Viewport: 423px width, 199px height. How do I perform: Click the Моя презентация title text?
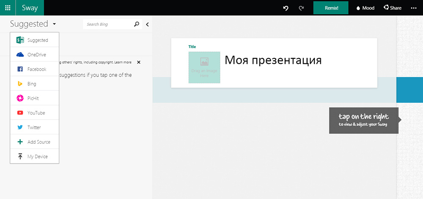click(x=273, y=60)
